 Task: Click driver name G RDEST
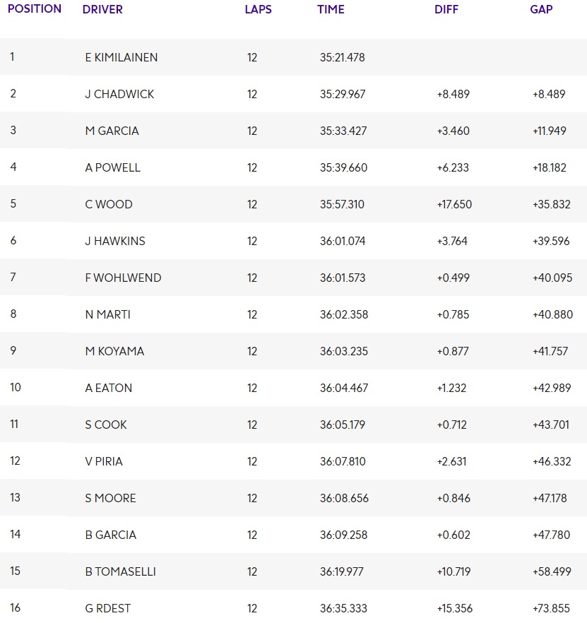[x=107, y=608]
